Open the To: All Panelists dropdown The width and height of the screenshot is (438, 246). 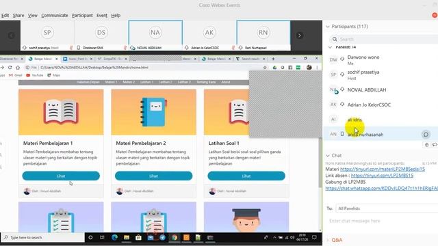(x=387, y=208)
